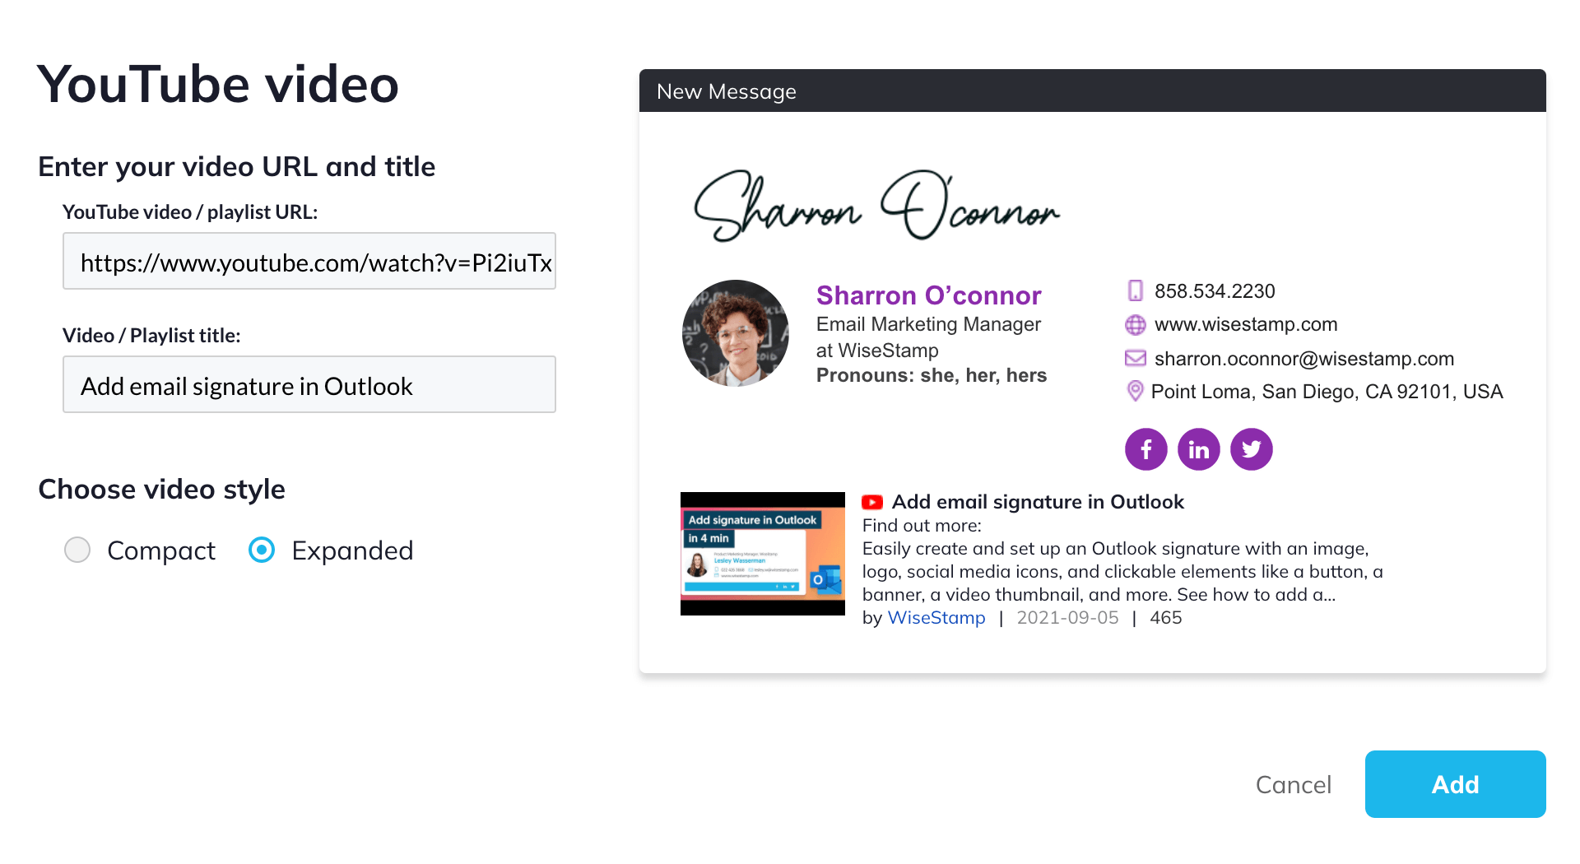Viewport: 1580px width, 864px height.
Task: Click the www.wisestamp.com website link
Action: (x=1246, y=324)
